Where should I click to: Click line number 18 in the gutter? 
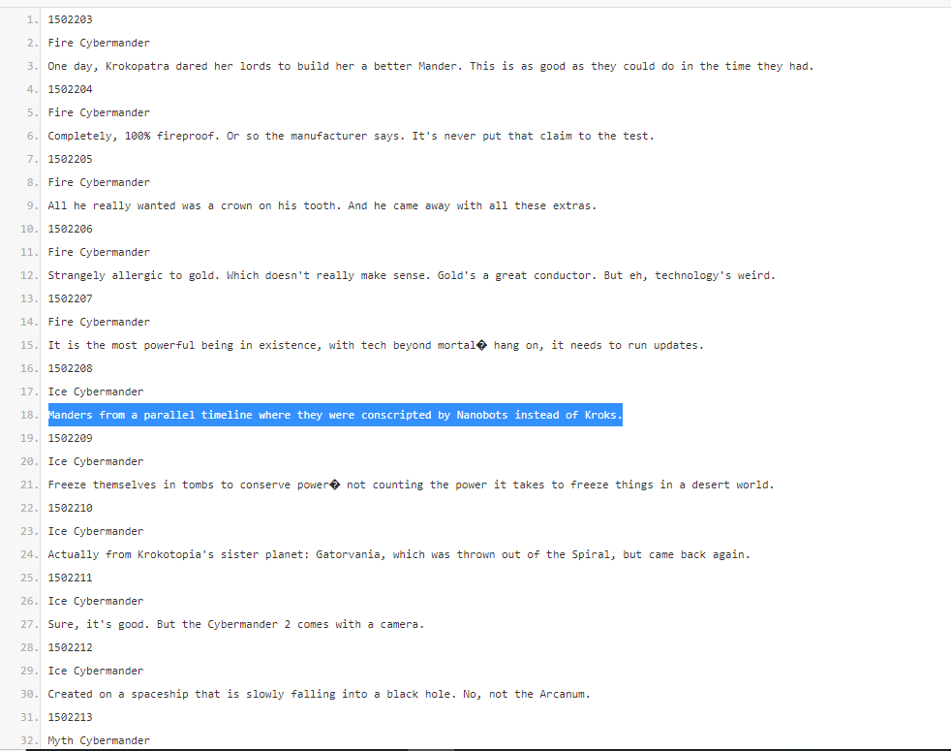(29, 415)
